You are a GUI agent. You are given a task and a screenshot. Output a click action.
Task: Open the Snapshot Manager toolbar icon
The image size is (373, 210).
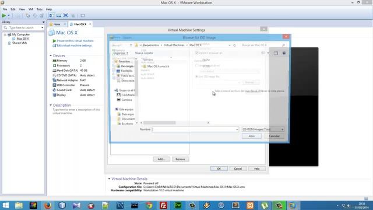(x=41, y=16)
